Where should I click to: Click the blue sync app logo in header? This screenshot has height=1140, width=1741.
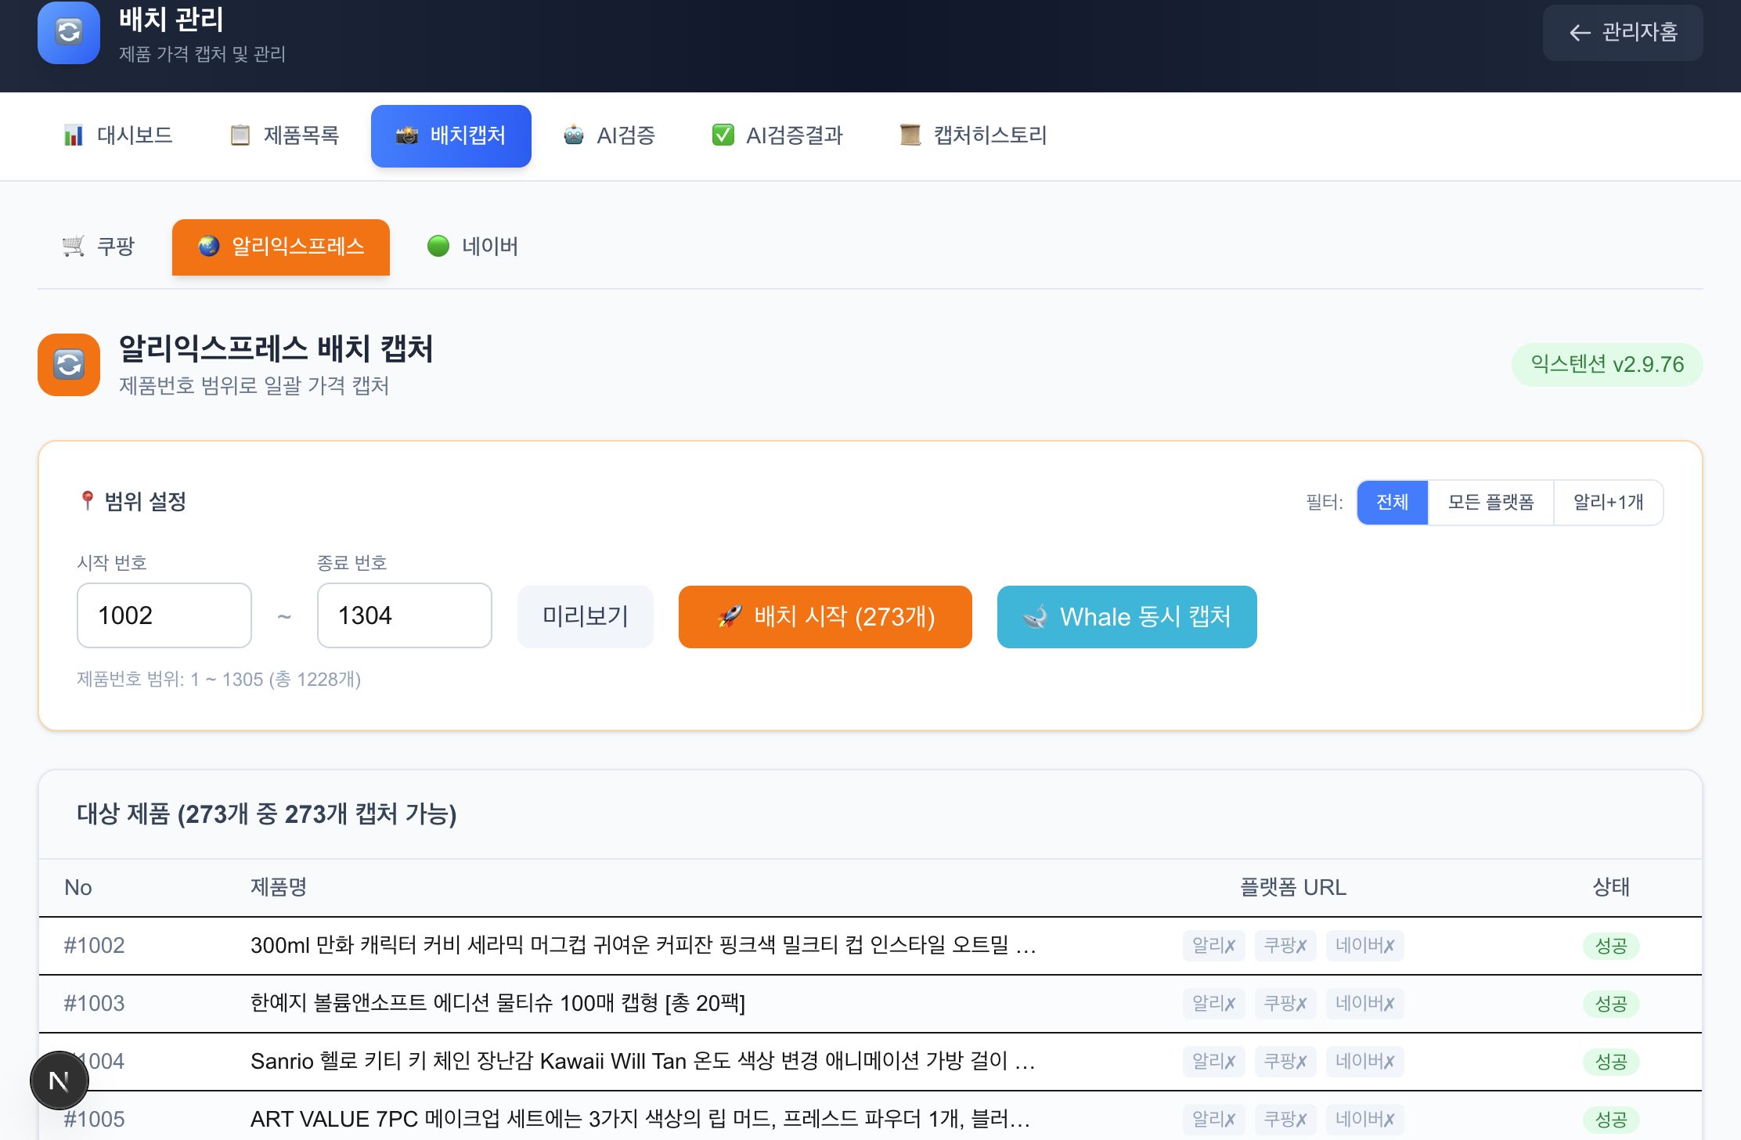click(68, 33)
